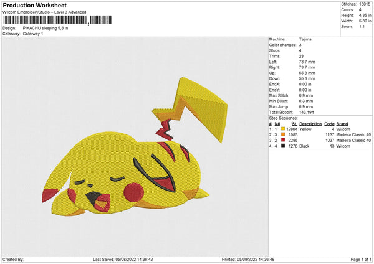Click the 'Stops:' label
The width and height of the screenshot is (374, 264).
274,50
